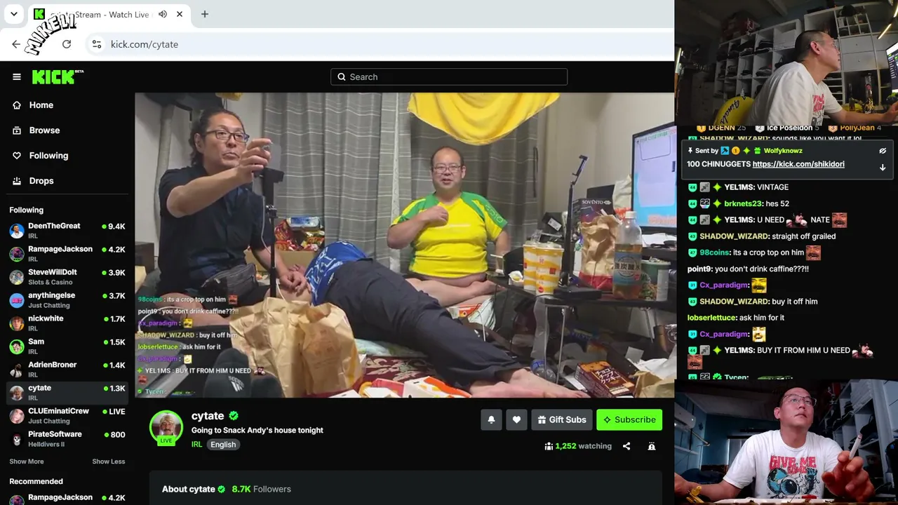Close the Kick stream browser tab

coord(180,14)
